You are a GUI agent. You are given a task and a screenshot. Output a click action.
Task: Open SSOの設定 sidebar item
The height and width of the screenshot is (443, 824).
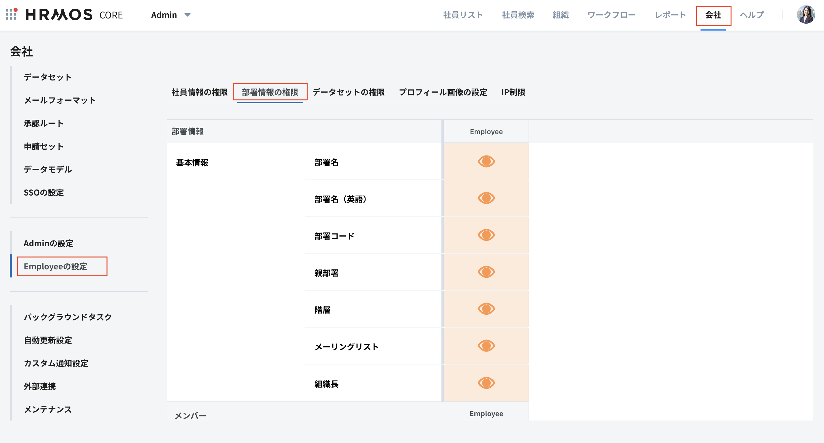pyautogui.click(x=44, y=193)
